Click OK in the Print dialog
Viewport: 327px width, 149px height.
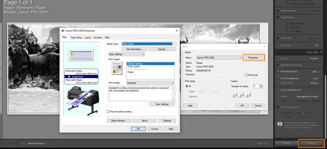click(242, 105)
